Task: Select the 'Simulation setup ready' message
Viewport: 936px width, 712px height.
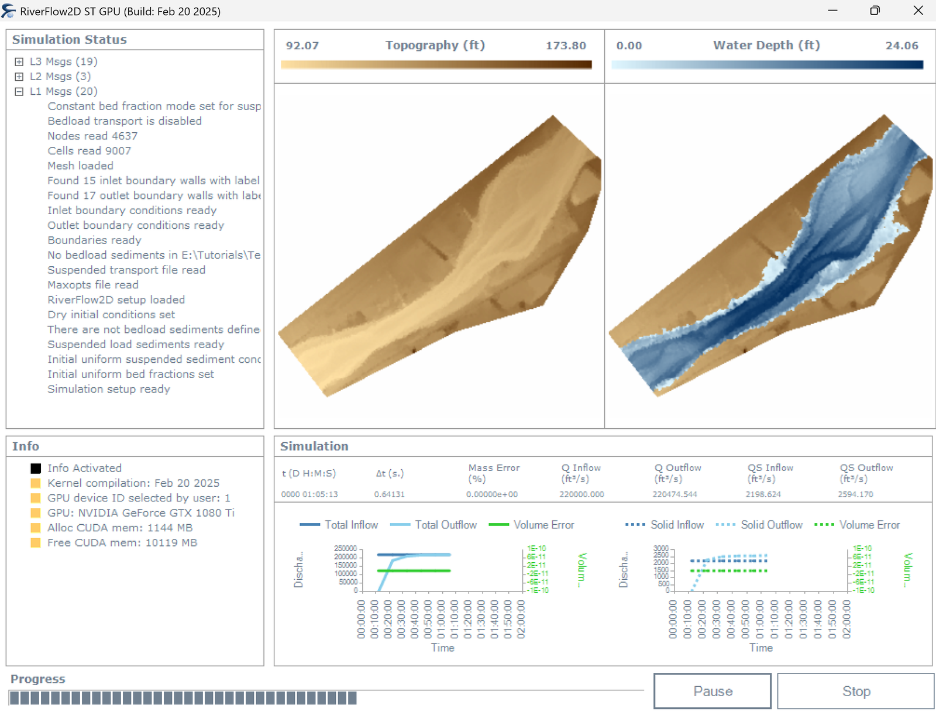Action: [x=109, y=389]
